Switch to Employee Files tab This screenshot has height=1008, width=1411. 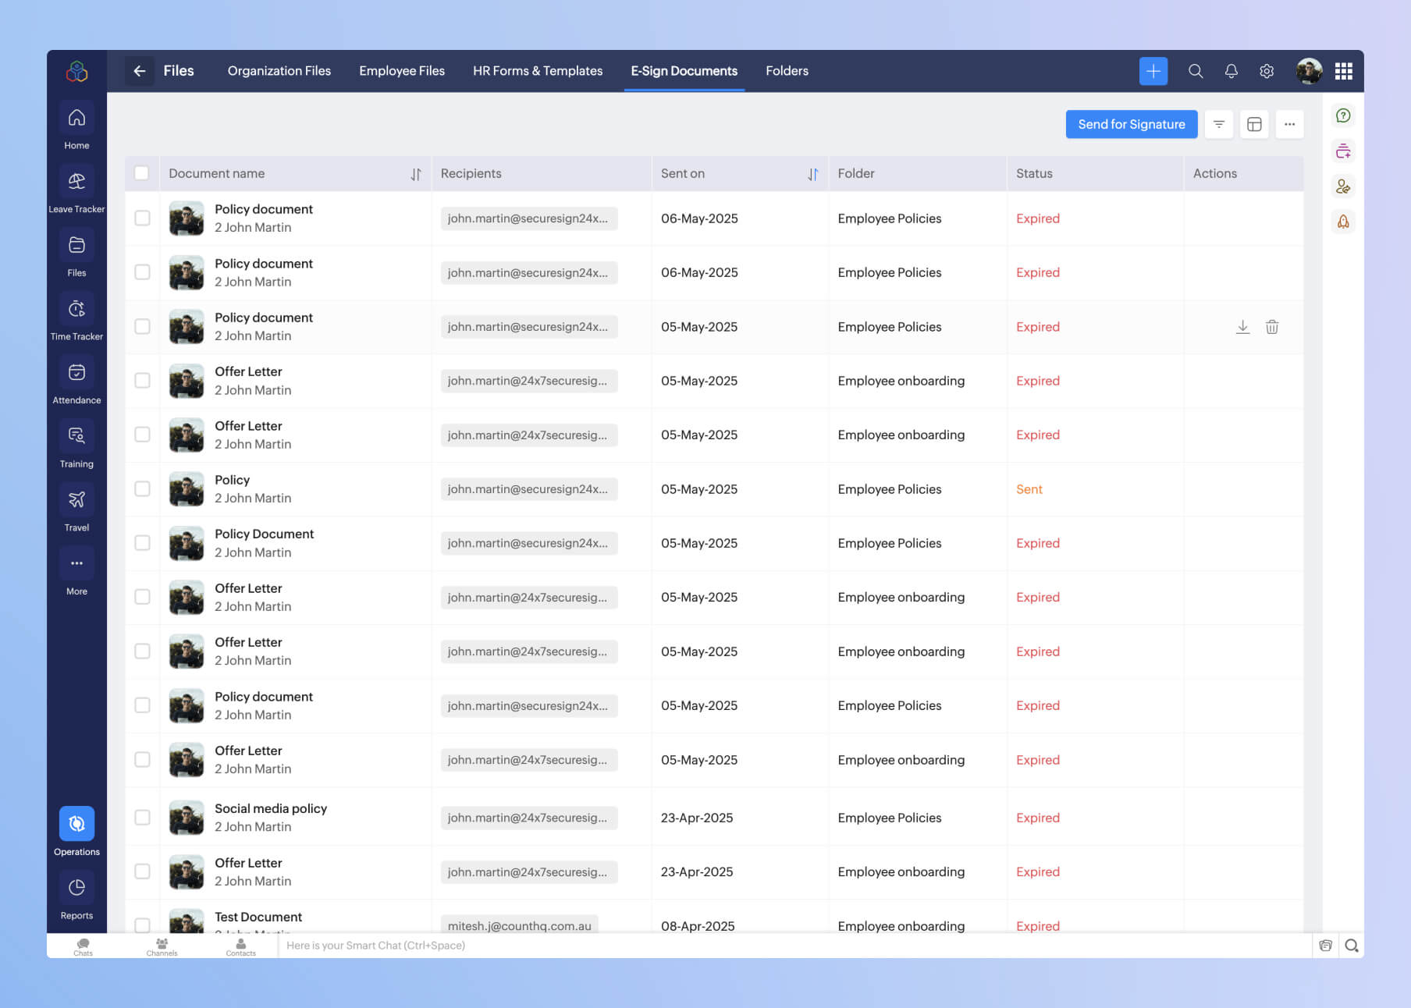tap(401, 71)
